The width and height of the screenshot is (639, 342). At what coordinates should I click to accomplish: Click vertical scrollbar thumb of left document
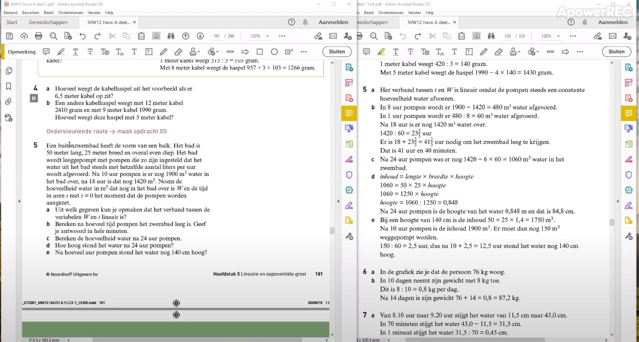point(332,230)
